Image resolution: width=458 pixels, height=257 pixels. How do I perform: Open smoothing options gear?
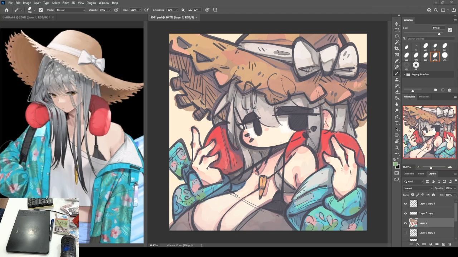[183, 10]
